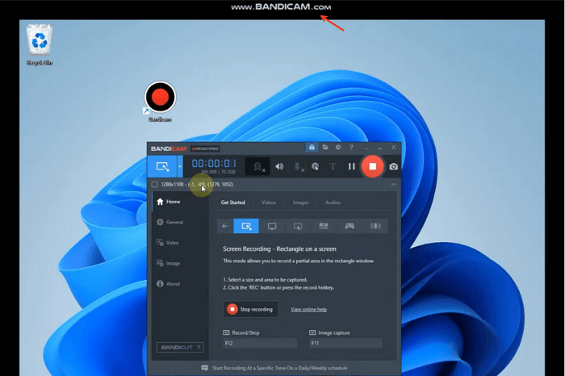Click the Image capture hotkey field F11
The width and height of the screenshot is (565, 376).
(x=346, y=343)
